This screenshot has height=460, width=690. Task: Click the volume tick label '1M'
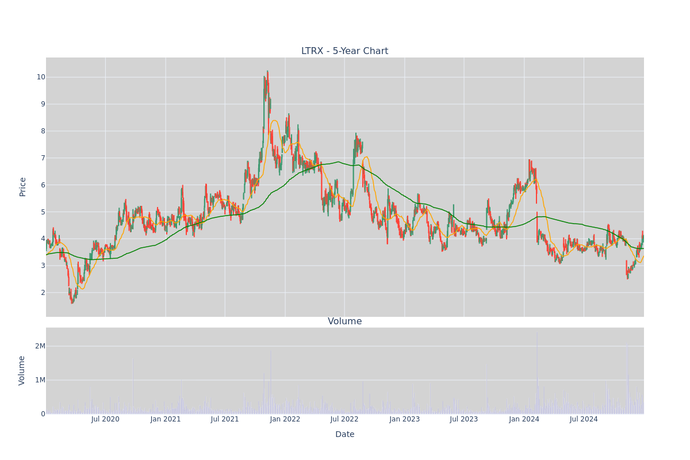pos(40,380)
